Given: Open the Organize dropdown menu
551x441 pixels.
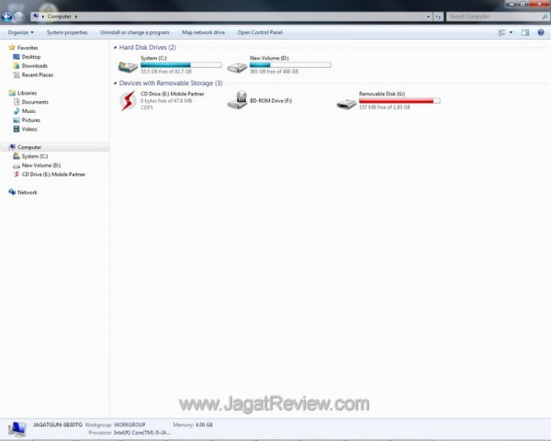Looking at the screenshot, I should pos(20,32).
